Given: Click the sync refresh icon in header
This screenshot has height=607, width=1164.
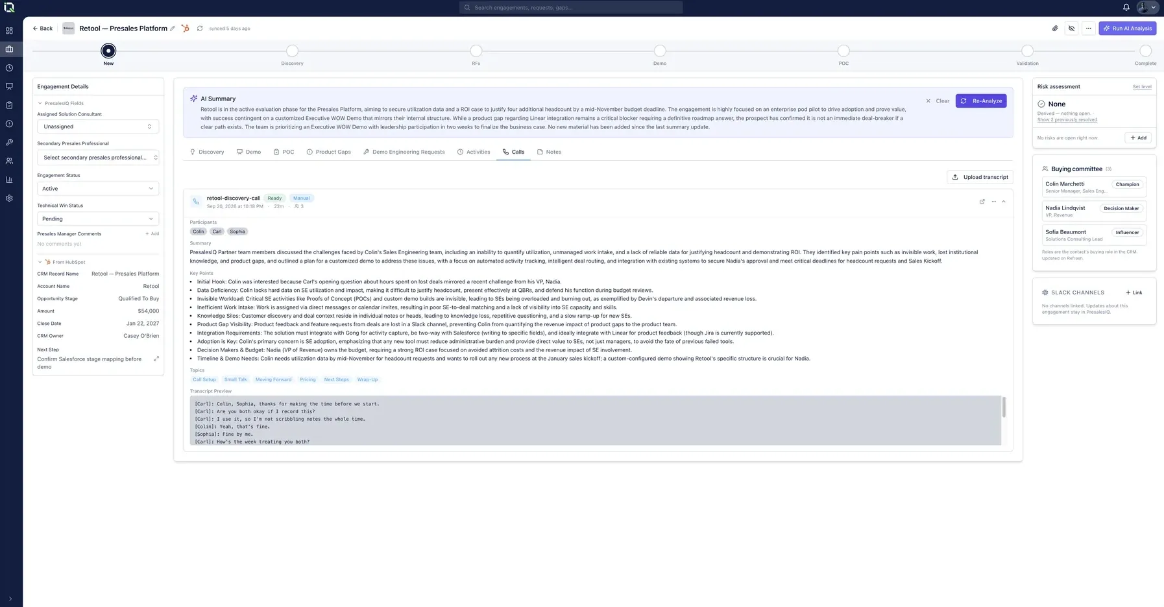Looking at the screenshot, I should pyautogui.click(x=200, y=29).
